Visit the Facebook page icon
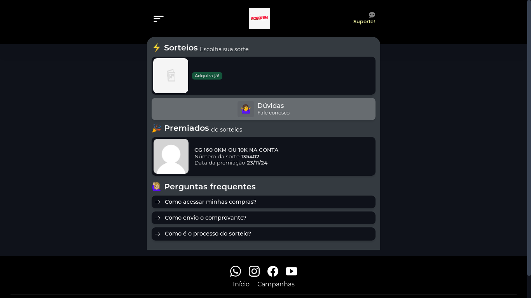531x298 pixels. (273, 271)
